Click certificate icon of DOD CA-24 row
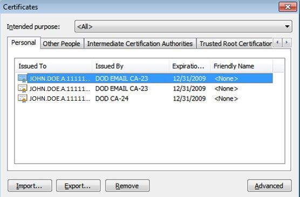The height and width of the screenshot is (197, 300). pyautogui.click(x=22, y=99)
